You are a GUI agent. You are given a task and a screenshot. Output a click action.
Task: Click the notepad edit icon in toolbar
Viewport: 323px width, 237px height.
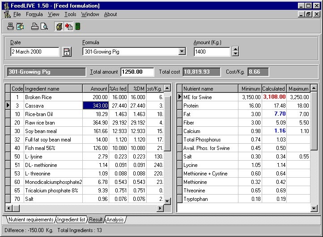[x=20, y=26]
